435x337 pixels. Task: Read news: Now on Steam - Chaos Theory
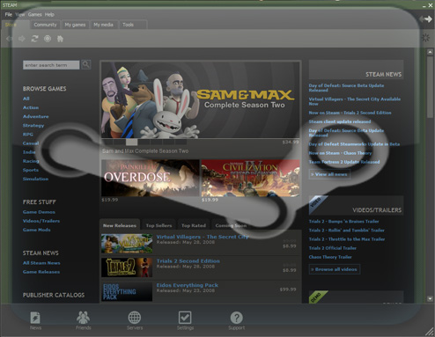[x=340, y=153]
